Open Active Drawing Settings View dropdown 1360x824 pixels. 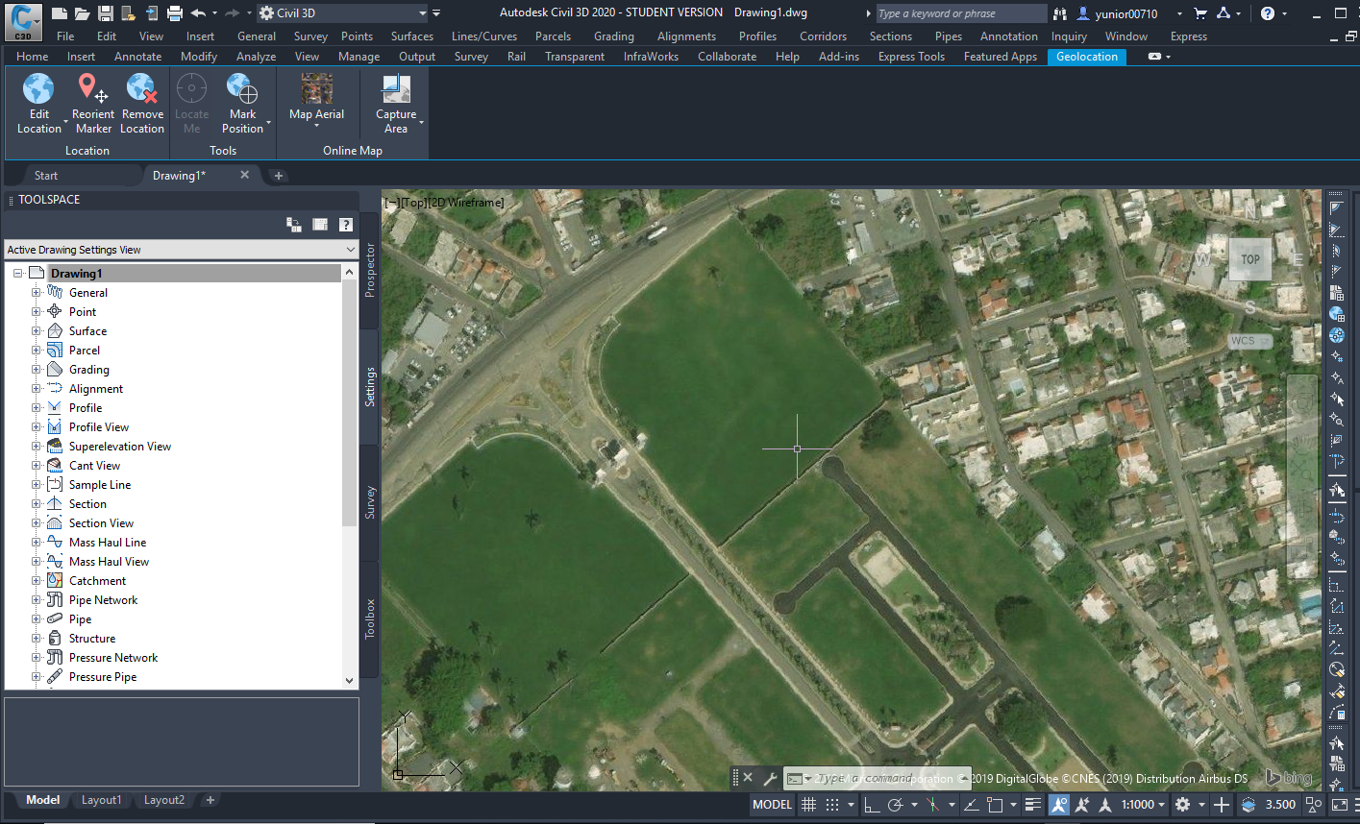click(181, 250)
